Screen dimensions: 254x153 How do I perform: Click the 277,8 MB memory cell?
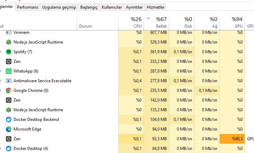156,81
